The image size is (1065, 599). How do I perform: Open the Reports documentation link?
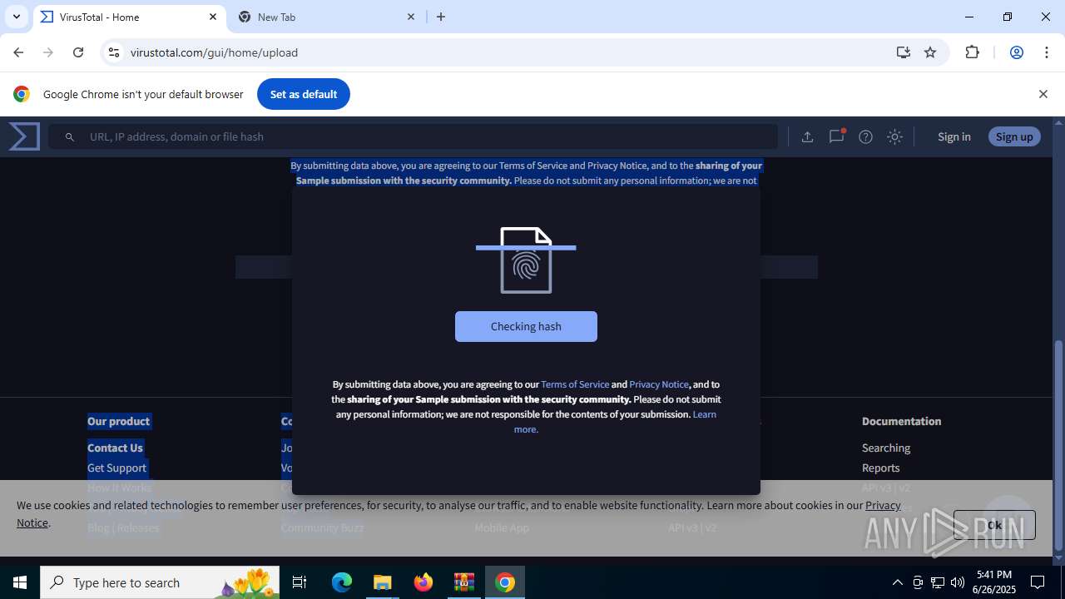880,468
